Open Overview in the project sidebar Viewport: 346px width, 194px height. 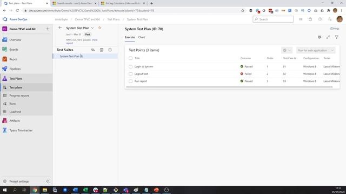tap(15, 40)
